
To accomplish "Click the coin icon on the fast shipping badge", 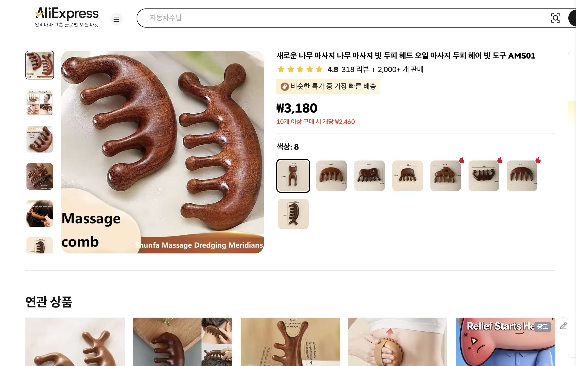I will (284, 87).
